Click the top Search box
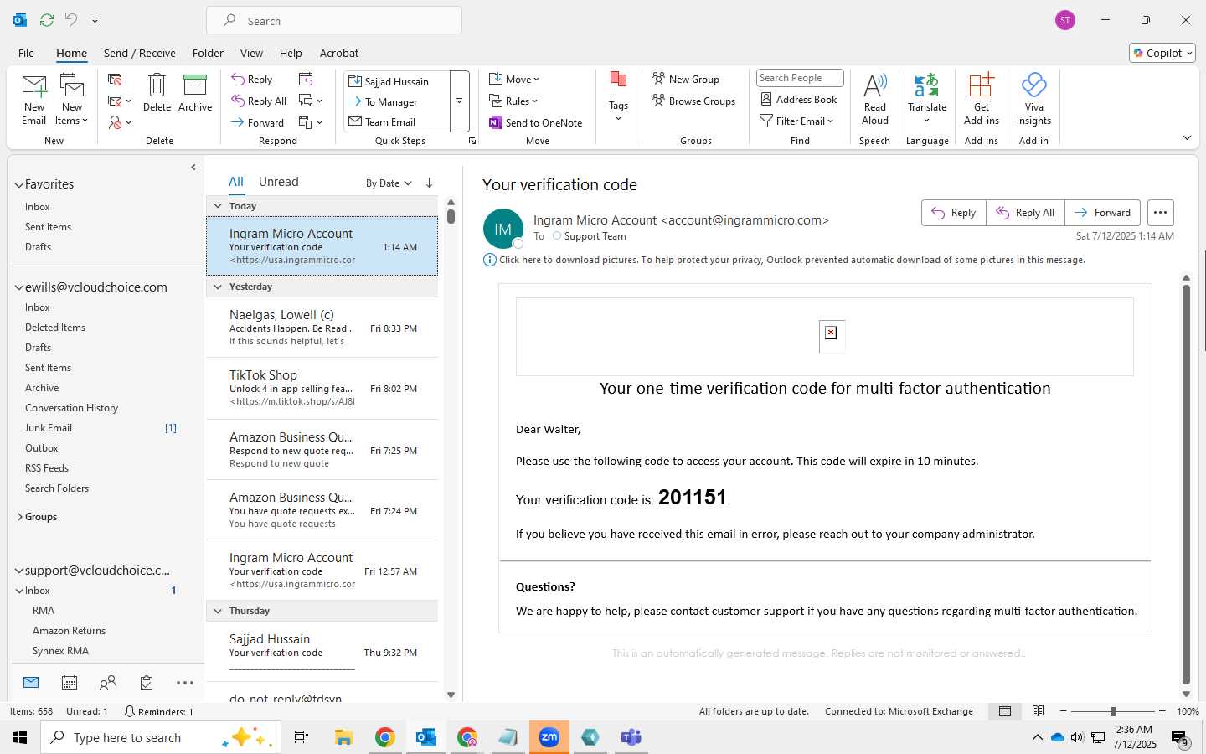 coord(334,21)
